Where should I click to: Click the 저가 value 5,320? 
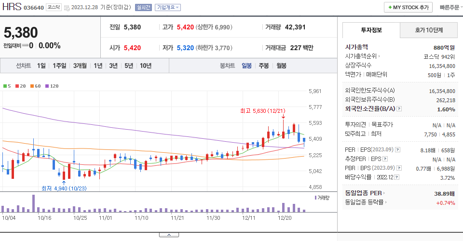click(x=185, y=48)
